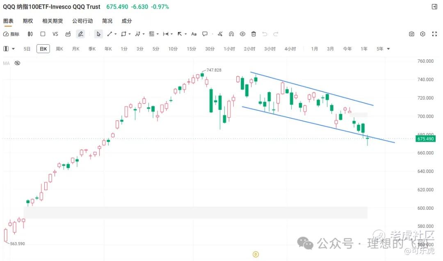Switch to the 公司行动 tab
The image size is (443, 261).
click(82, 21)
